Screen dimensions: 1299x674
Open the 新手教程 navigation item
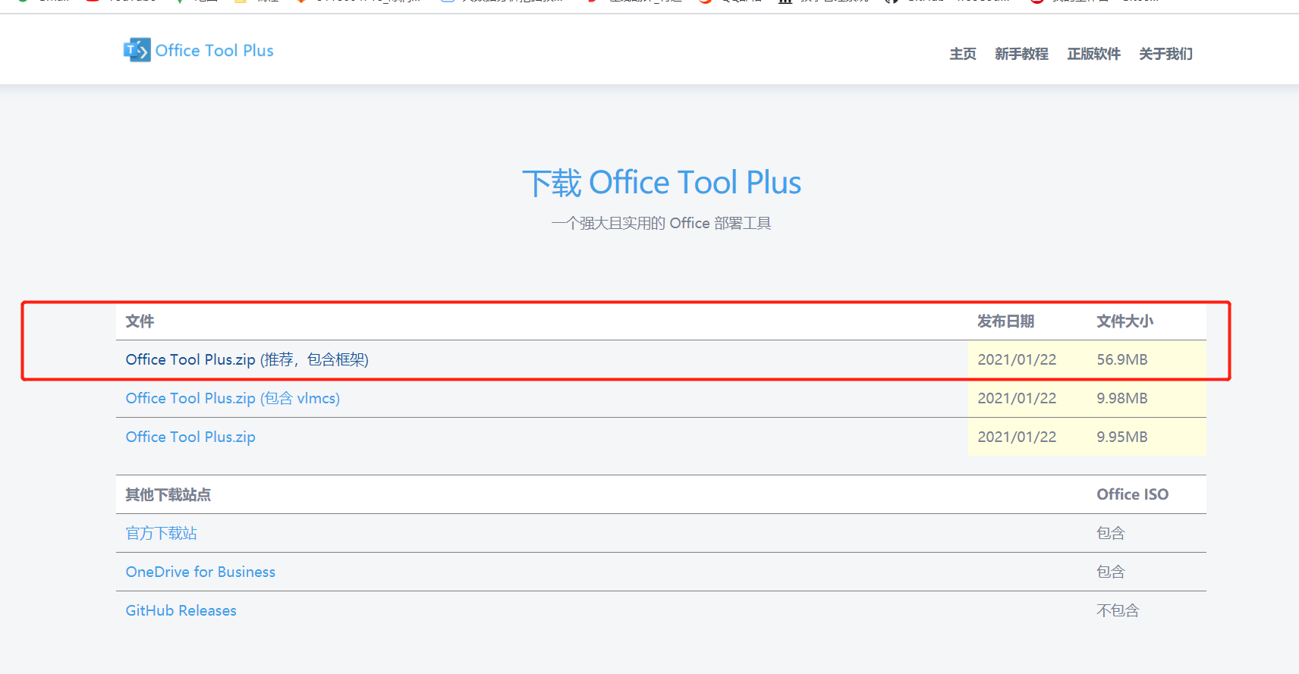1021,54
